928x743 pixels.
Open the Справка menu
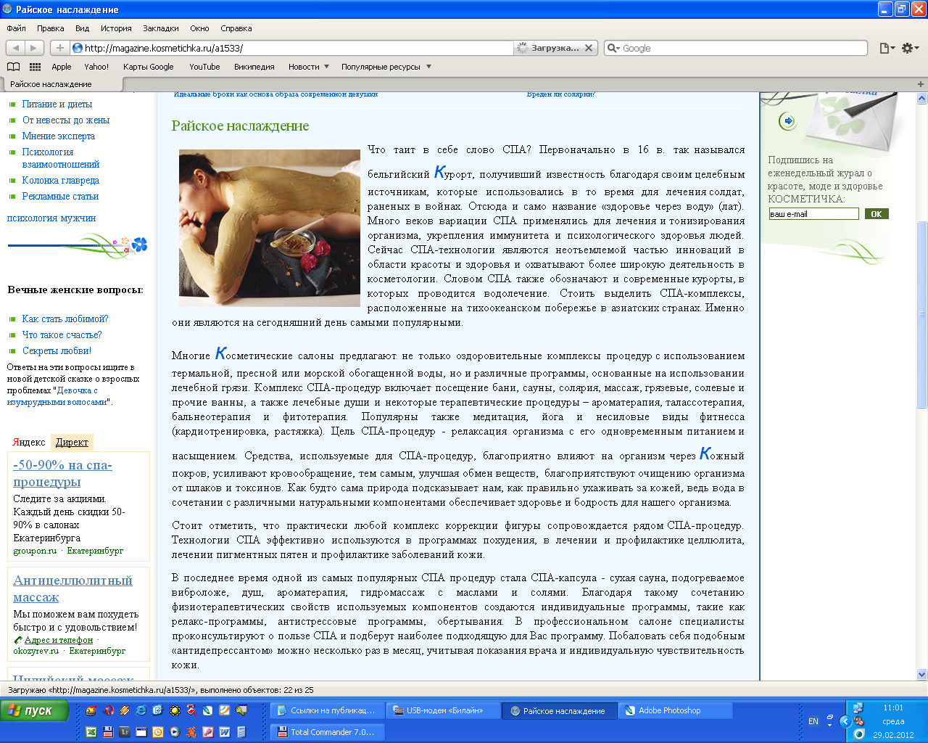click(236, 28)
